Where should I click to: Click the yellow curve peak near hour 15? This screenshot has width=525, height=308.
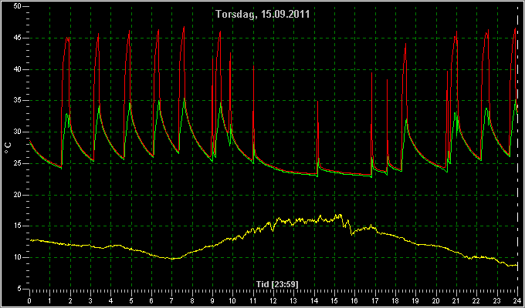pos(340,216)
